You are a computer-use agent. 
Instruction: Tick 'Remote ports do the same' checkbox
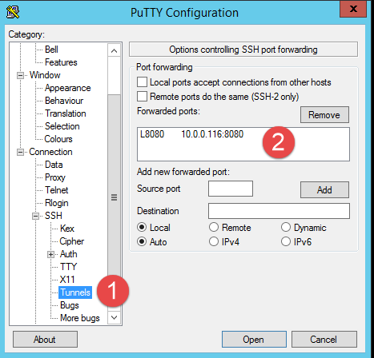(142, 97)
